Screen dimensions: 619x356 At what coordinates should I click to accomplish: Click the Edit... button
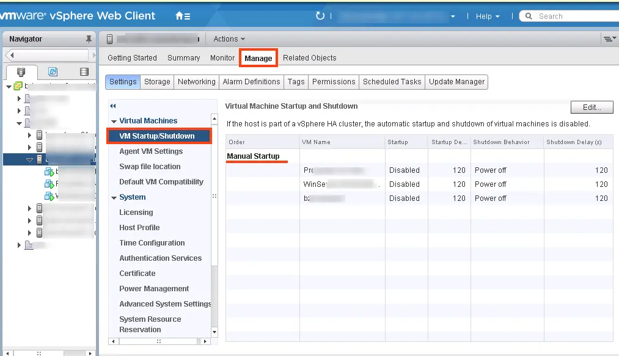pyautogui.click(x=592, y=107)
